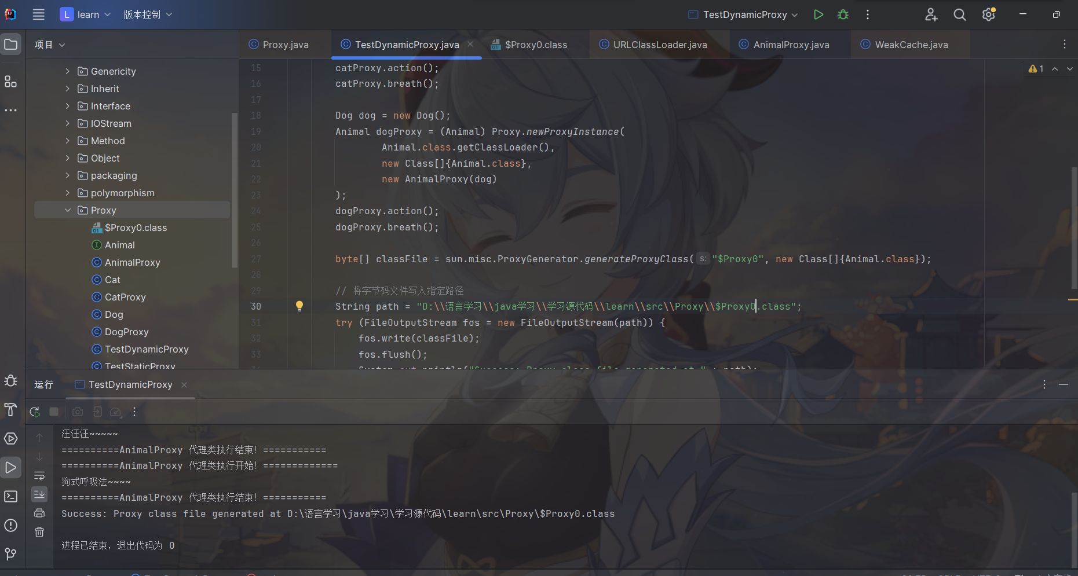Go to previous highlighted problem arrow
This screenshot has height=576, width=1078.
point(1055,69)
